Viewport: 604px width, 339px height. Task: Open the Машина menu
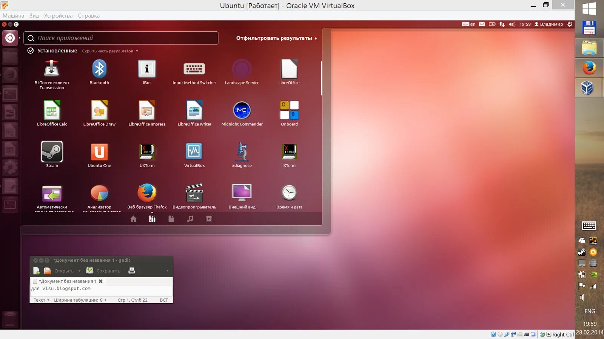point(13,16)
